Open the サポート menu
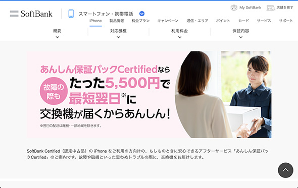The width and height of the screenshot is (298, 188). coord(286,21)
